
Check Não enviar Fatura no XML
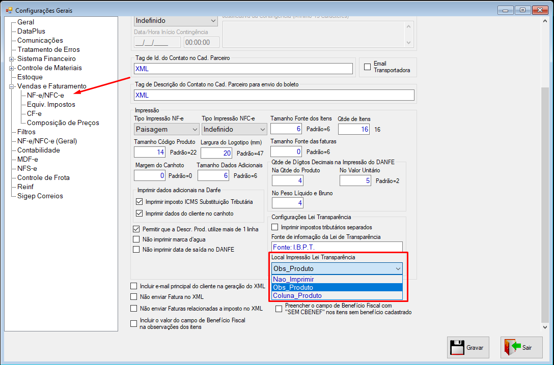pyautogui.click(x=133, y=296)
